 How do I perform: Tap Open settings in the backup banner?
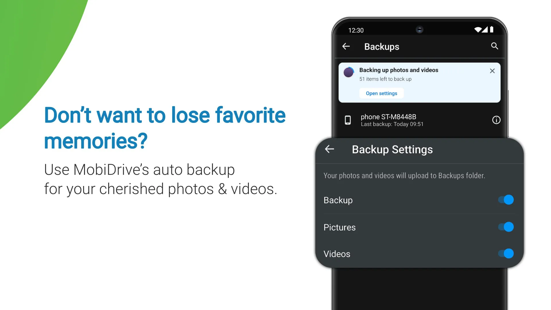tap(381, 93)
